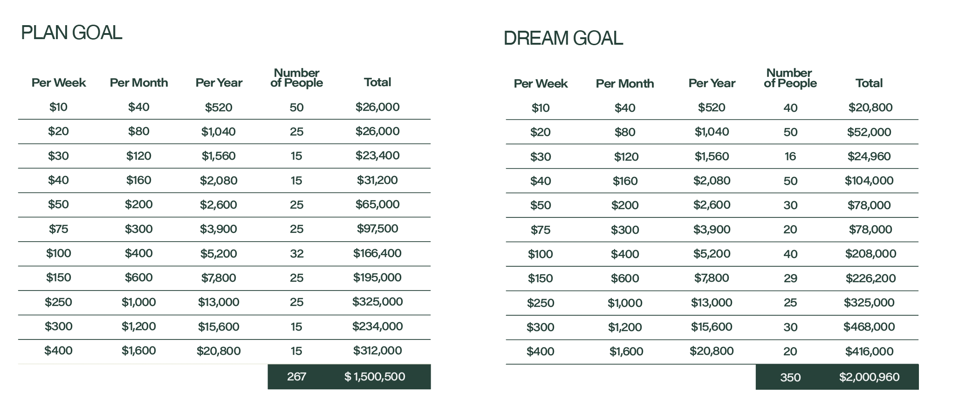Click the 350 people total in Dream Goal
959x420 pixels.
coord(790,377)
